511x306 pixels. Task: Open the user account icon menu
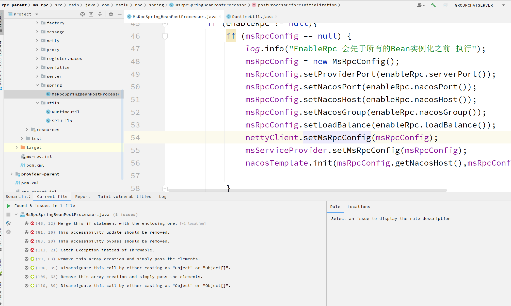pos(421,5)
